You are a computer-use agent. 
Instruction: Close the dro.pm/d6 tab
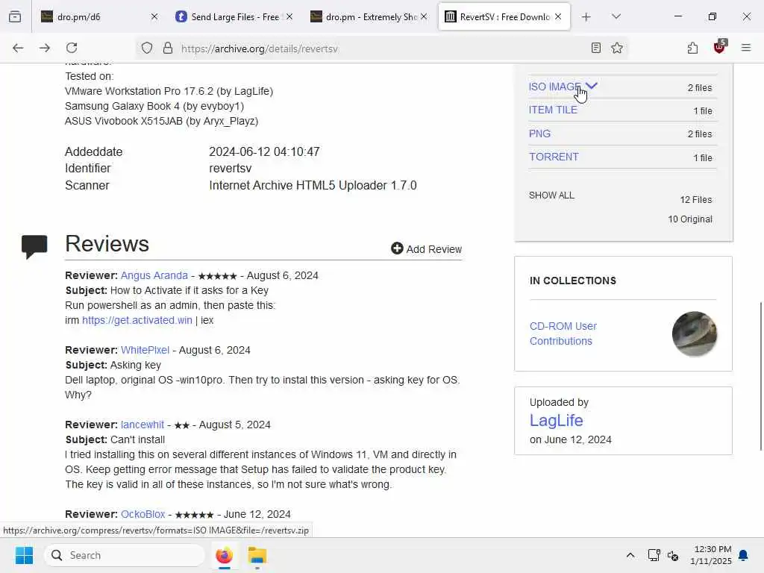point(154,16)
